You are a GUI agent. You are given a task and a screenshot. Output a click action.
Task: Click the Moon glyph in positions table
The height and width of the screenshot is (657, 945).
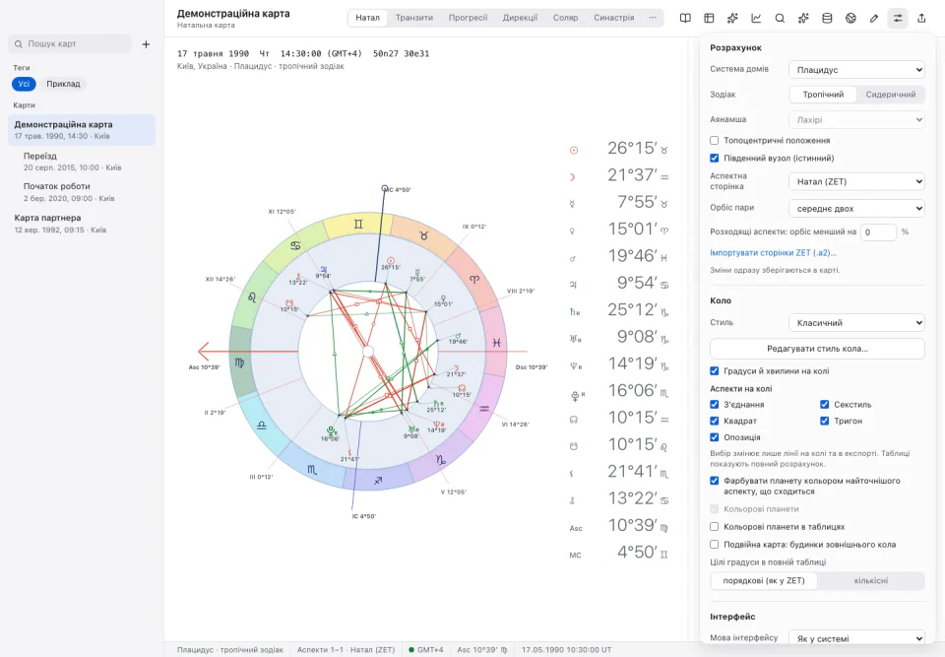point(573,176)
